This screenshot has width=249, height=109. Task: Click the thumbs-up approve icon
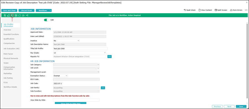[x=9, y=15]
